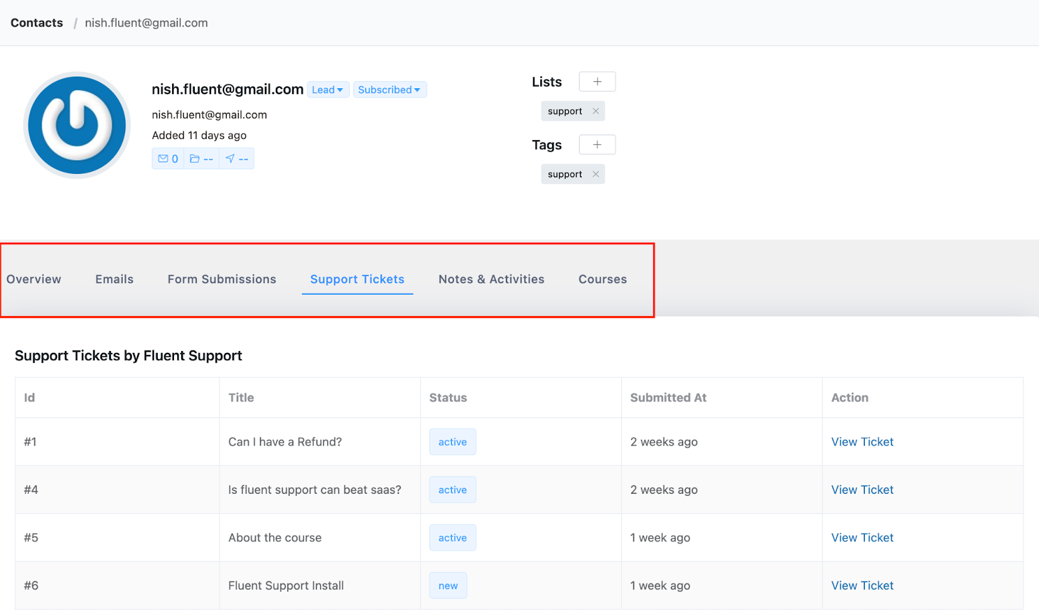Click the email address below contact name
Screen dimensions: 1039x610
pyautogui.click(x=209, y=115)
